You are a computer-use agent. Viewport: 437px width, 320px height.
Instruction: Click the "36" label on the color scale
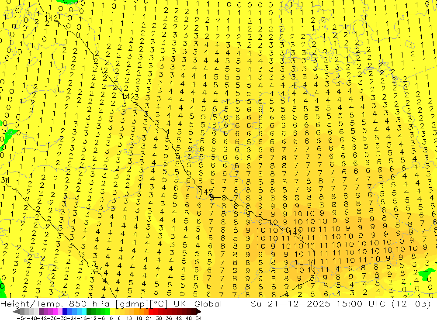[169, 318]
